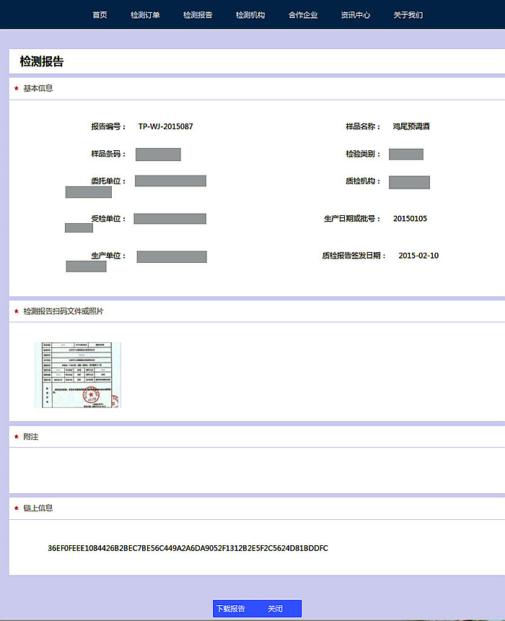
Task: Open the 检测报告 menu item in navbar
Action: point(198,15)
